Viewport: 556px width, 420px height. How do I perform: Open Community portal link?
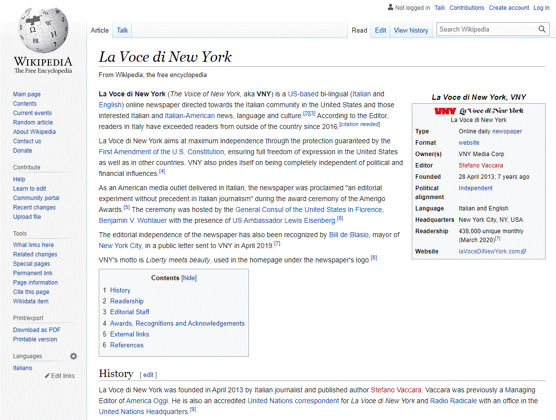[x=36, y=198]
